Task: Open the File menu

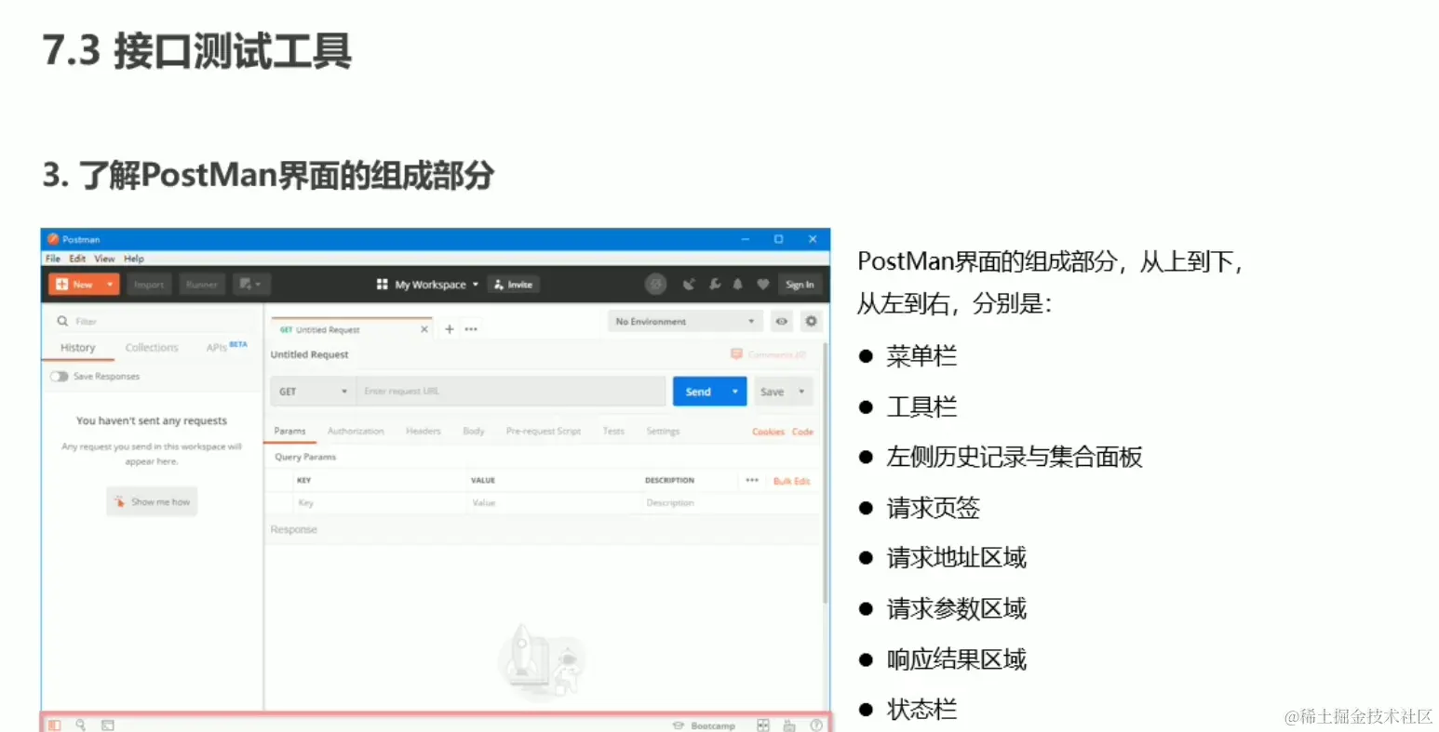Action: [x=53, y=259]
